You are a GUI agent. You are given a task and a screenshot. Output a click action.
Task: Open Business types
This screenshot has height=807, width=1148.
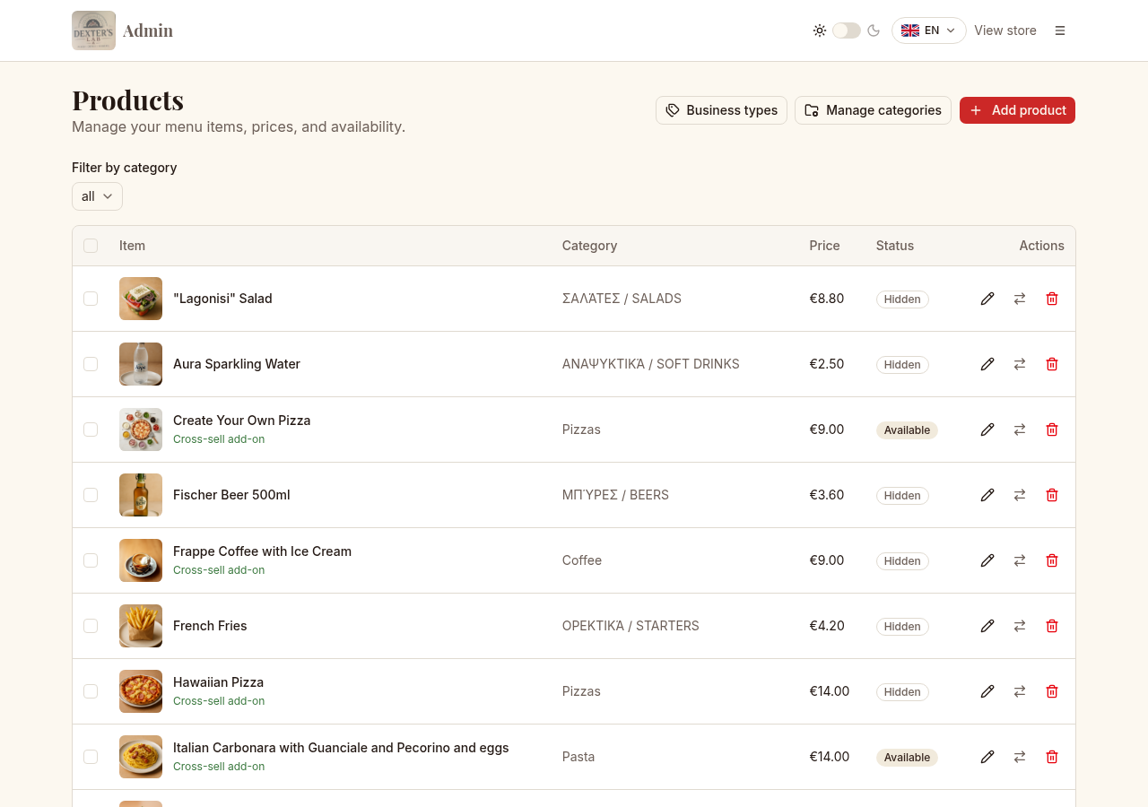click(721, 110)
